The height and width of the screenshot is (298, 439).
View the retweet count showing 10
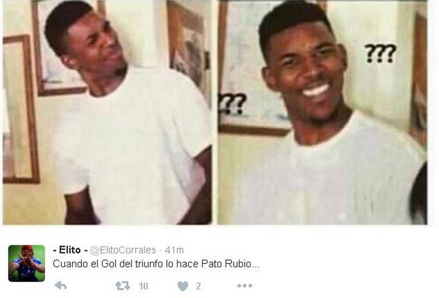143,286
